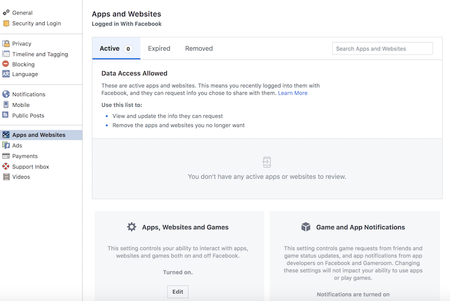Click the Search Apps and Websites field
This screenshot has width=450, height=301.
pyautogui.click(x=382, y=48)
